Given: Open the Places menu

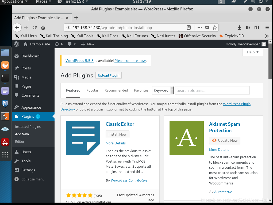Looking at the screenshot, I should coord(43,2).
